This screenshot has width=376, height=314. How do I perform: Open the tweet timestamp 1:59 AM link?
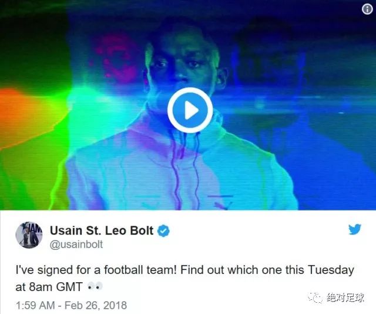[35, 305]
